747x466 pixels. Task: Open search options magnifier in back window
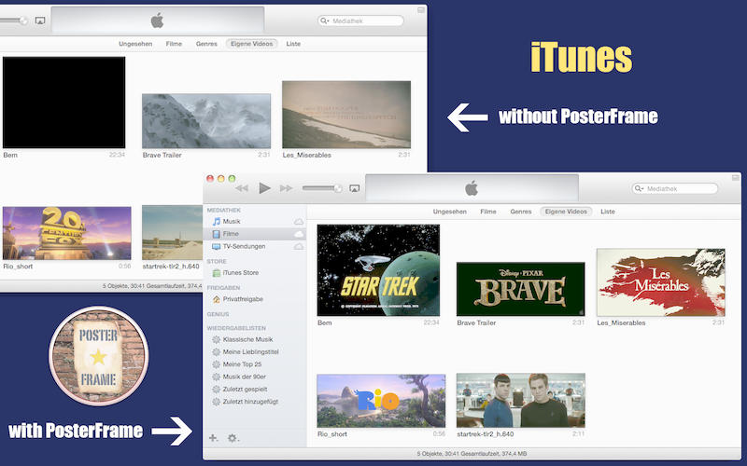coord(325,21)
